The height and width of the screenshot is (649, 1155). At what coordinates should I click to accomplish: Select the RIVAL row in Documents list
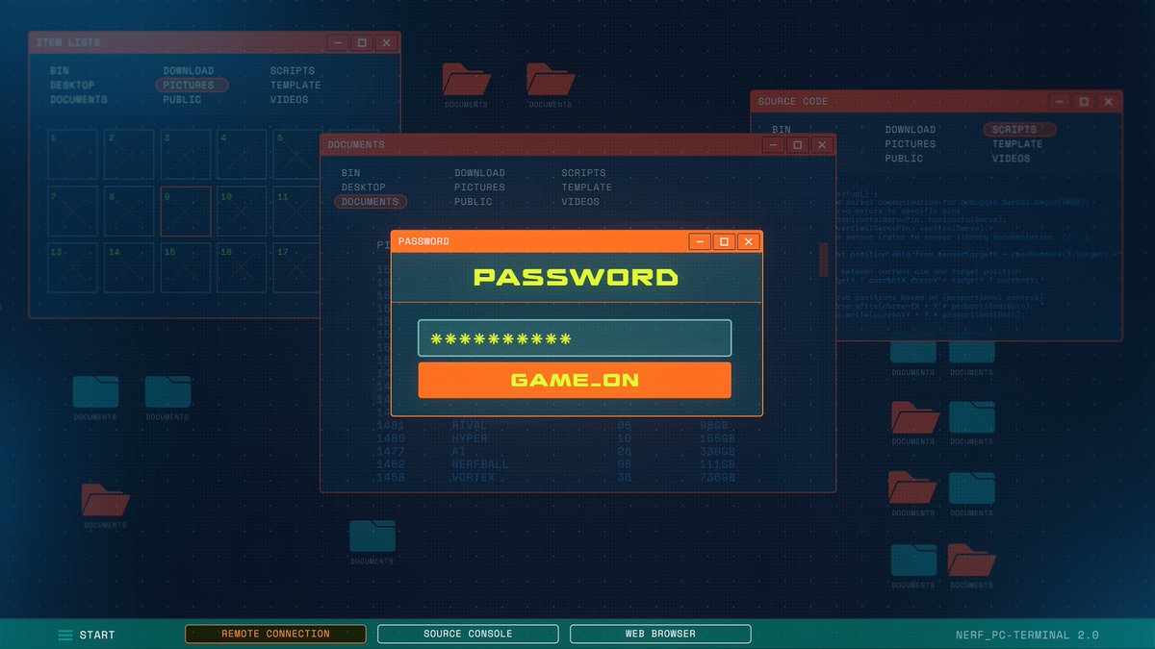pyautogui.click(x=557, y=425)
